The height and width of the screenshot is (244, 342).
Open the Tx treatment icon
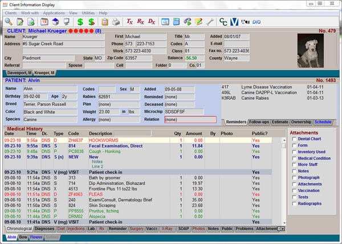(129, 22)
